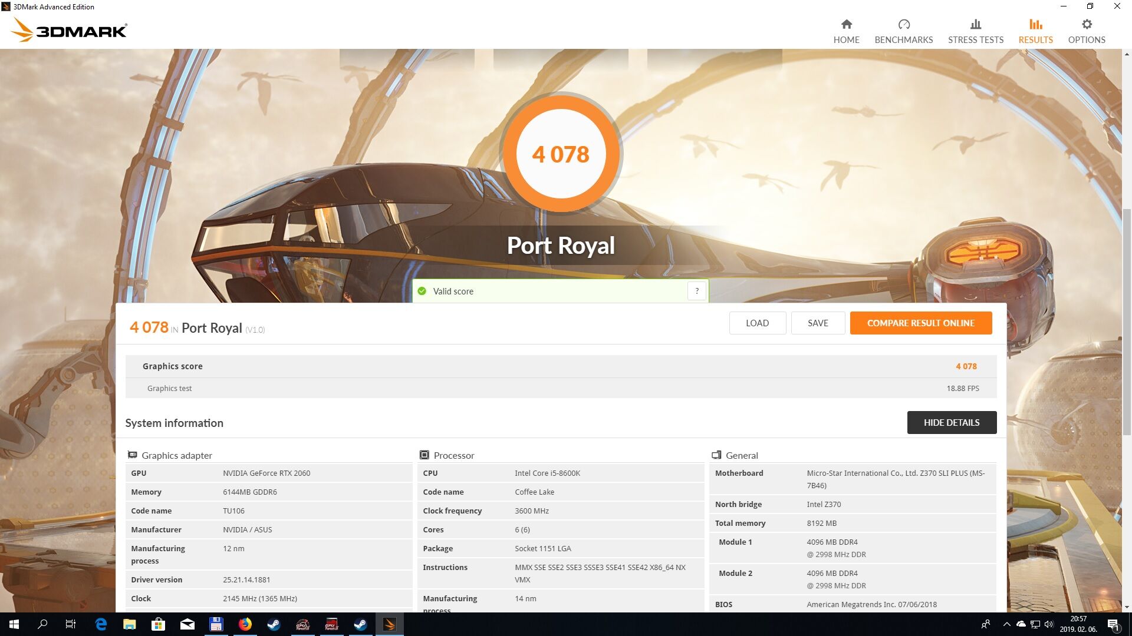The image size is (1132, 636).
Task: Click the Processor section chip icon
Action: click(424, 455)
